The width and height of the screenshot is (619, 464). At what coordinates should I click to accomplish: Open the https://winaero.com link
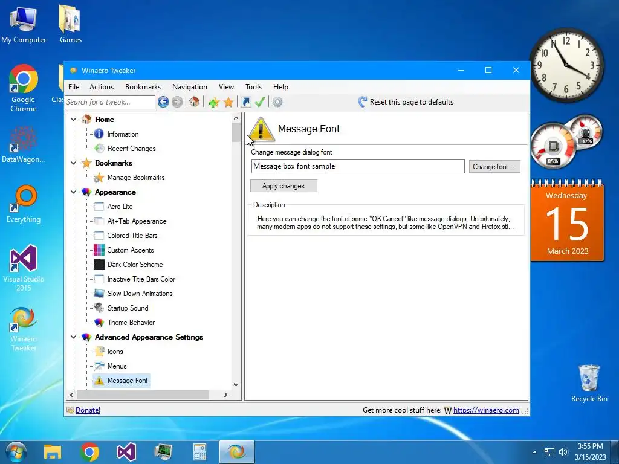tap(486, 410)
